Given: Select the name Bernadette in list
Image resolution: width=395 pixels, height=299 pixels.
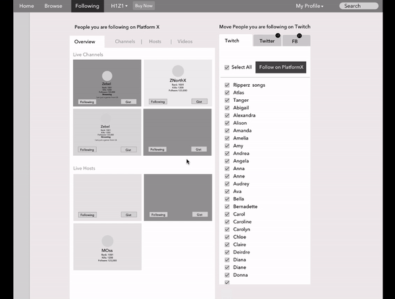Looking at the screenshot, I should [x=245, y=206].
